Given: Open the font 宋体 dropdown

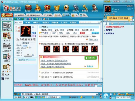Looking at the screenshot, I should coord(26,97).
